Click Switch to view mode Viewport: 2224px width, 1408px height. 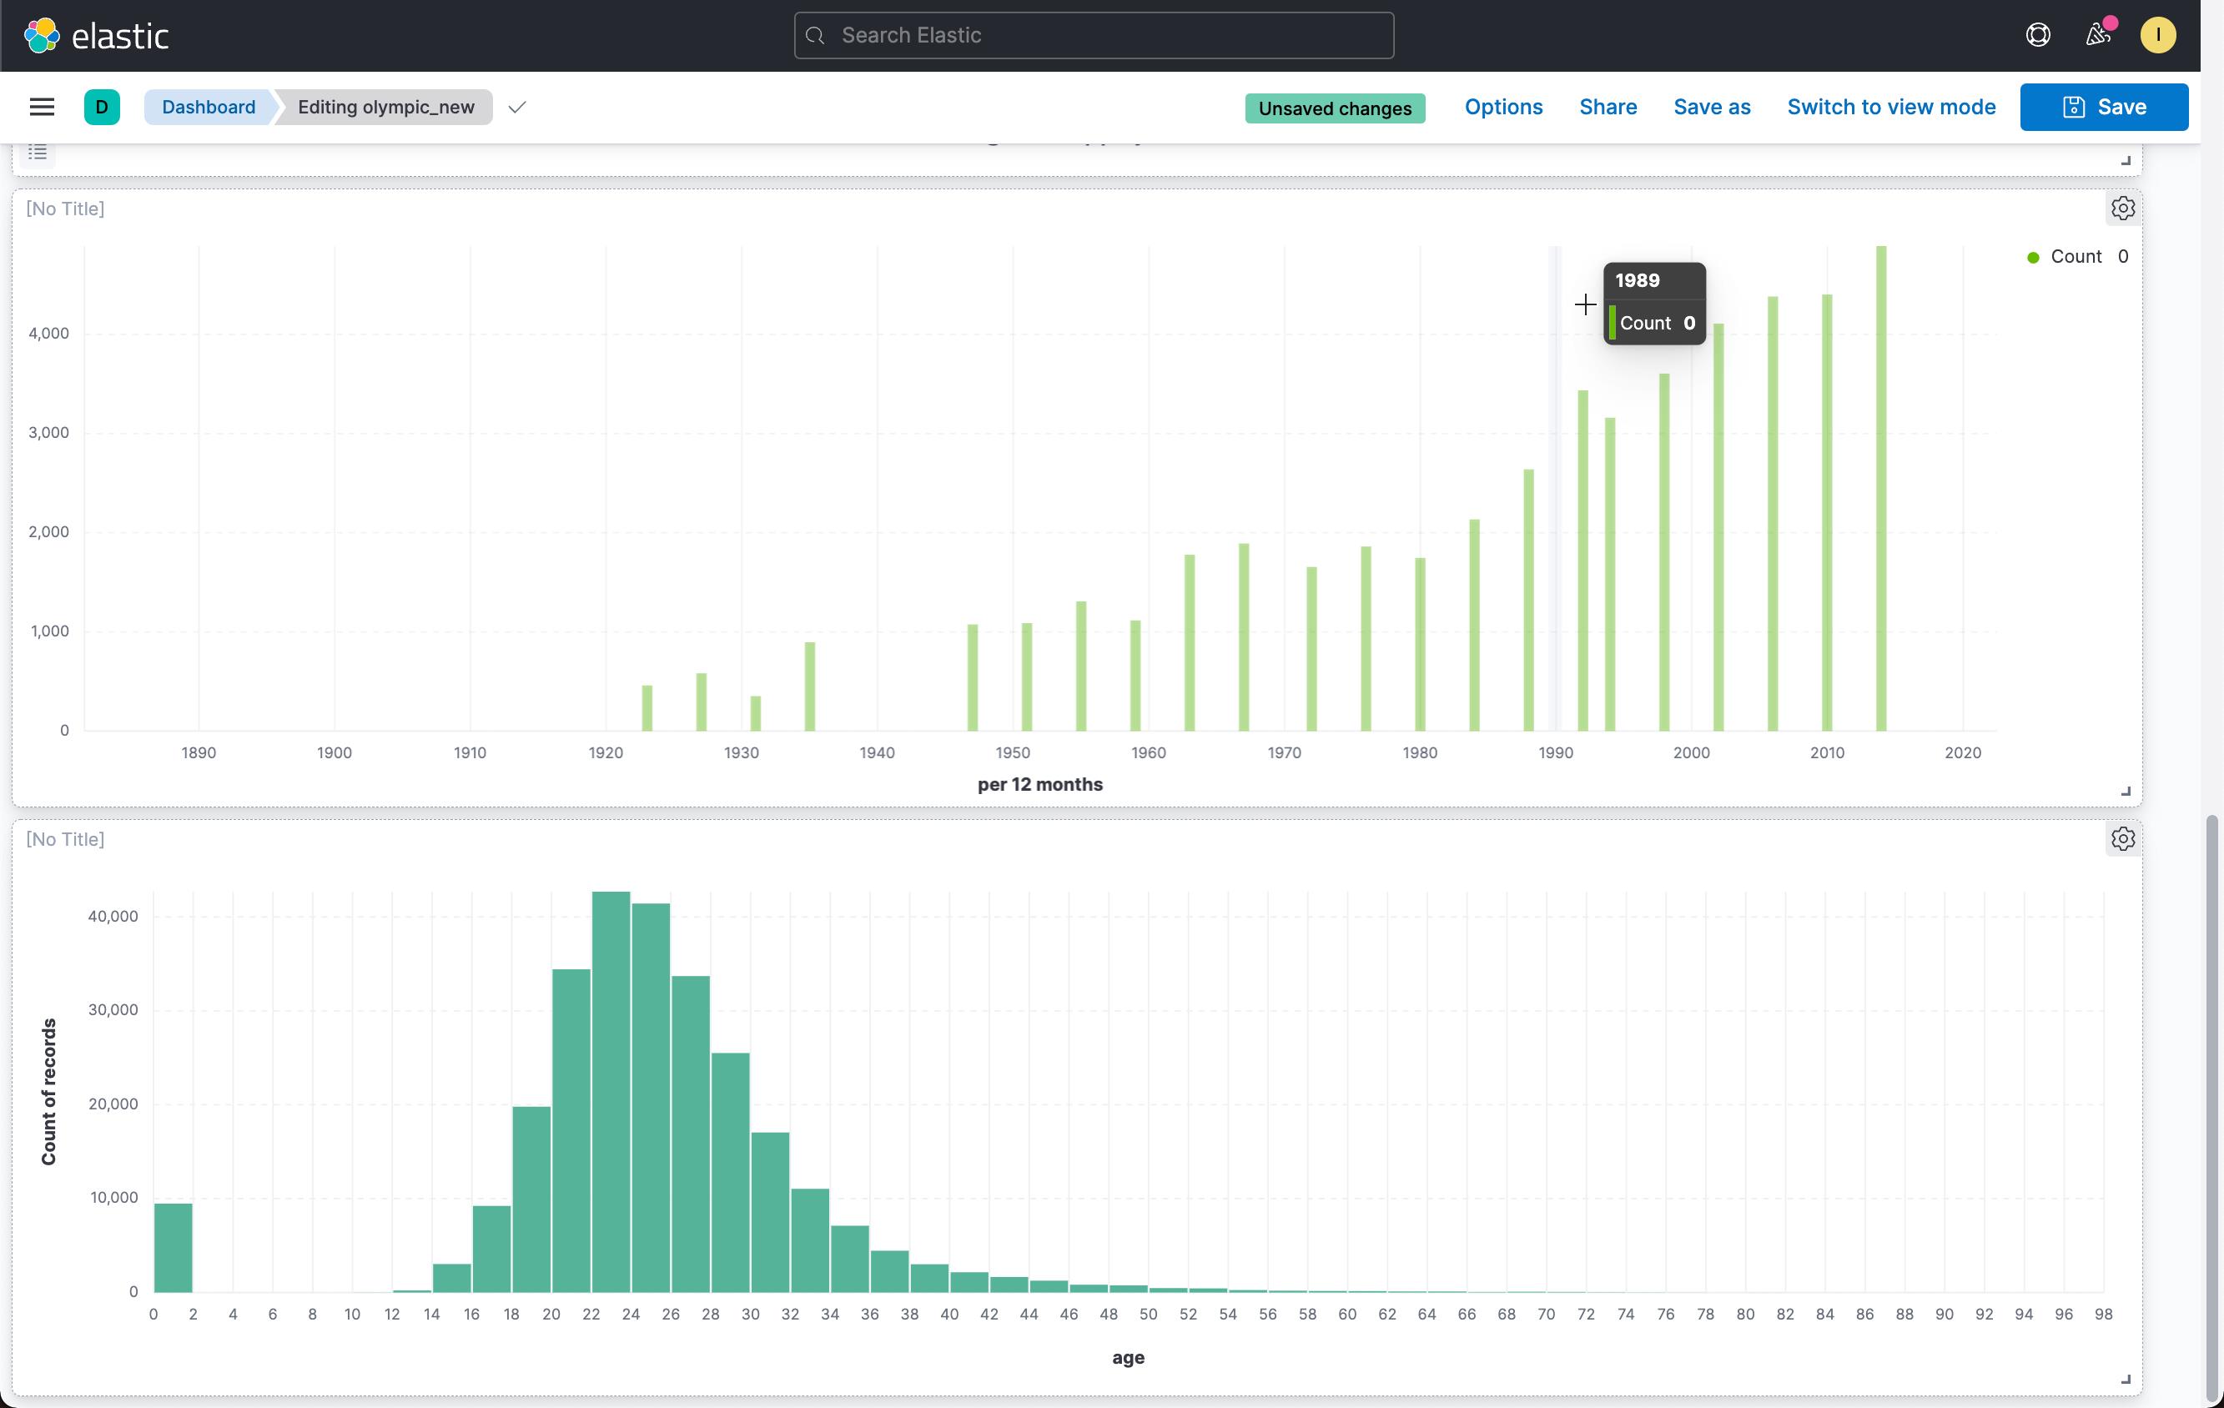(x=1890, y=107)
